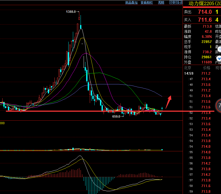Click the 1388.0 high price label
Viewport: 221px width, 194px height.
click(x=71, y=12)
